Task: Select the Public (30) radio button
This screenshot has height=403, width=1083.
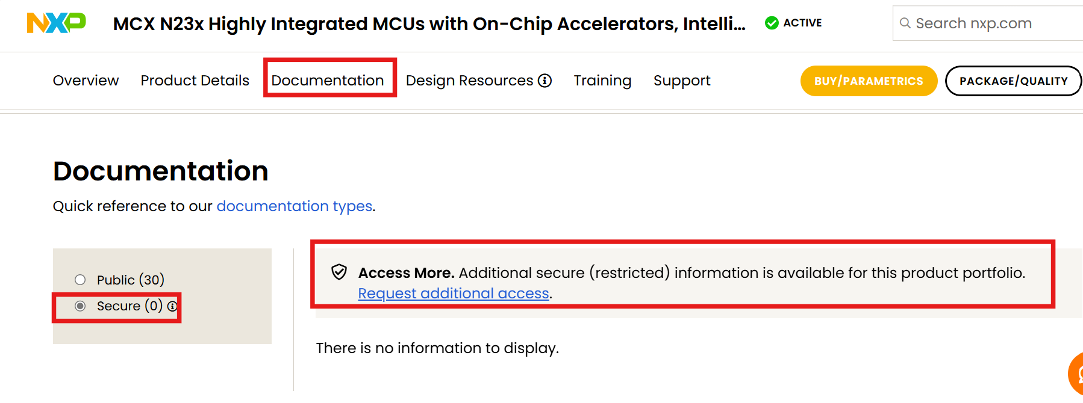Action: coord(80,279)
